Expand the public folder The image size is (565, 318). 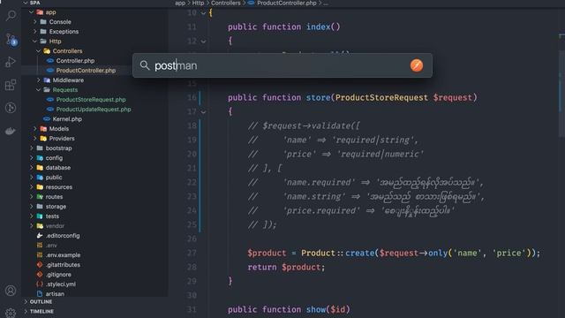pyautogui.click(x=32, y=178)
